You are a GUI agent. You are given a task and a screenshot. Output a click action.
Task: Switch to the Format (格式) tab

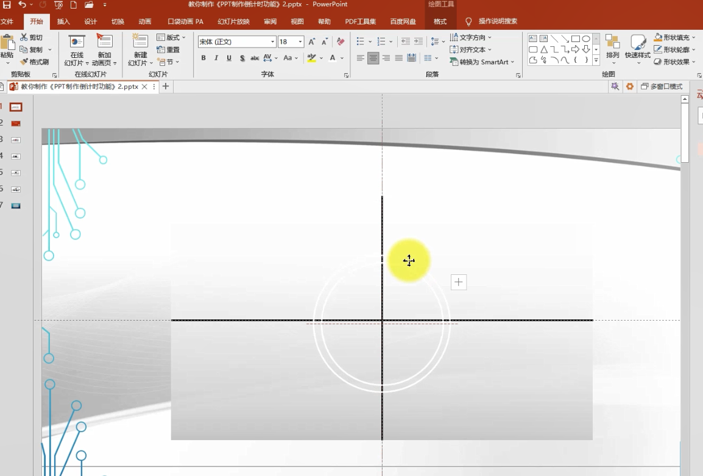point(440,21)
